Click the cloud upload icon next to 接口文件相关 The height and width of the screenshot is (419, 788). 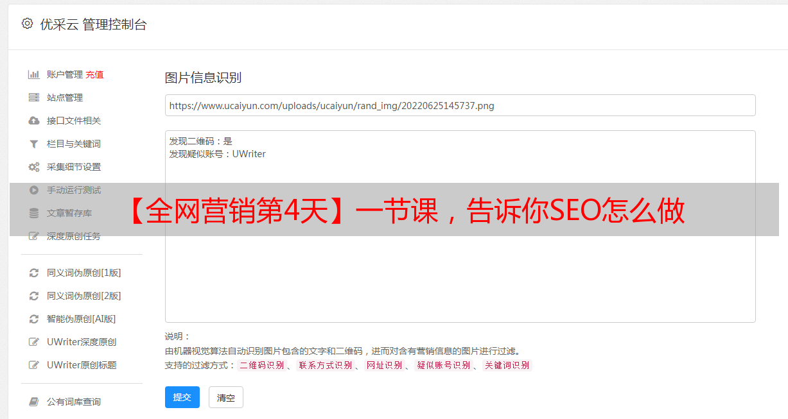click(x=34, y=121)
